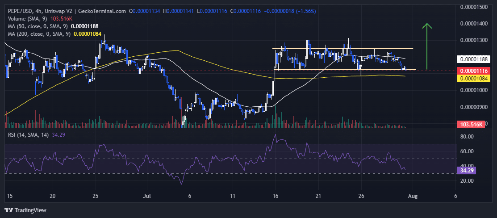
Task: Select the MA (50, close, 0, SMA, 9) legend
Action: point(38,26)
